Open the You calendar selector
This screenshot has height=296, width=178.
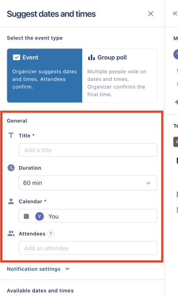88,216
